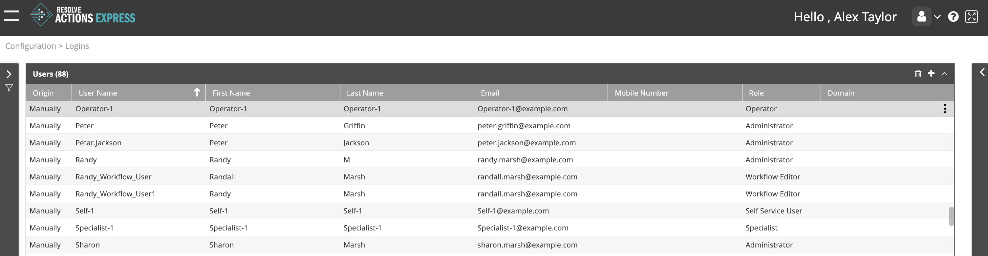The width and height of the screenshot is (988, 256).
Task: Sort by the Role column header
Action: coord(756,93)
